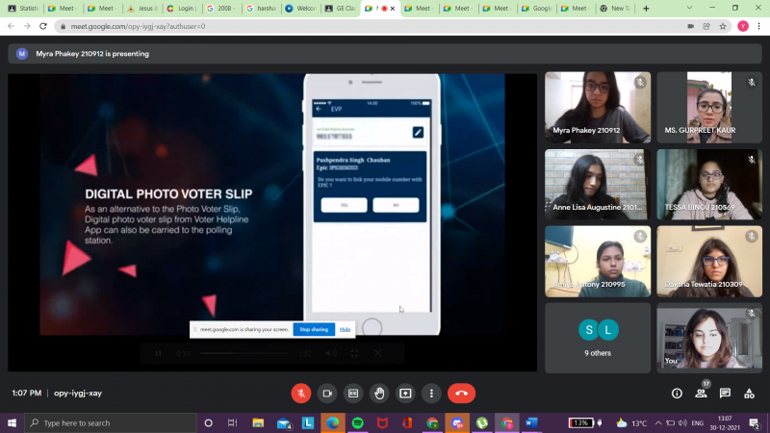
Task: Open Word from taskbar
Action: coord(531,422)
